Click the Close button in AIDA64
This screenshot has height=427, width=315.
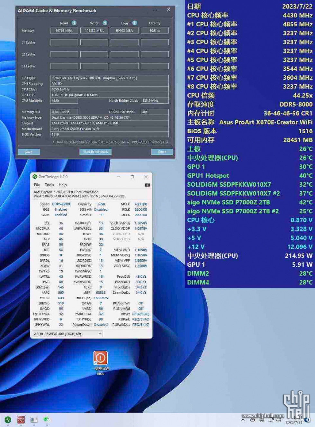(x=162, y=152)
